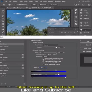Select the Magic Wand tool
This screenshot has height=92, width=92.
[x=3, y=19]
